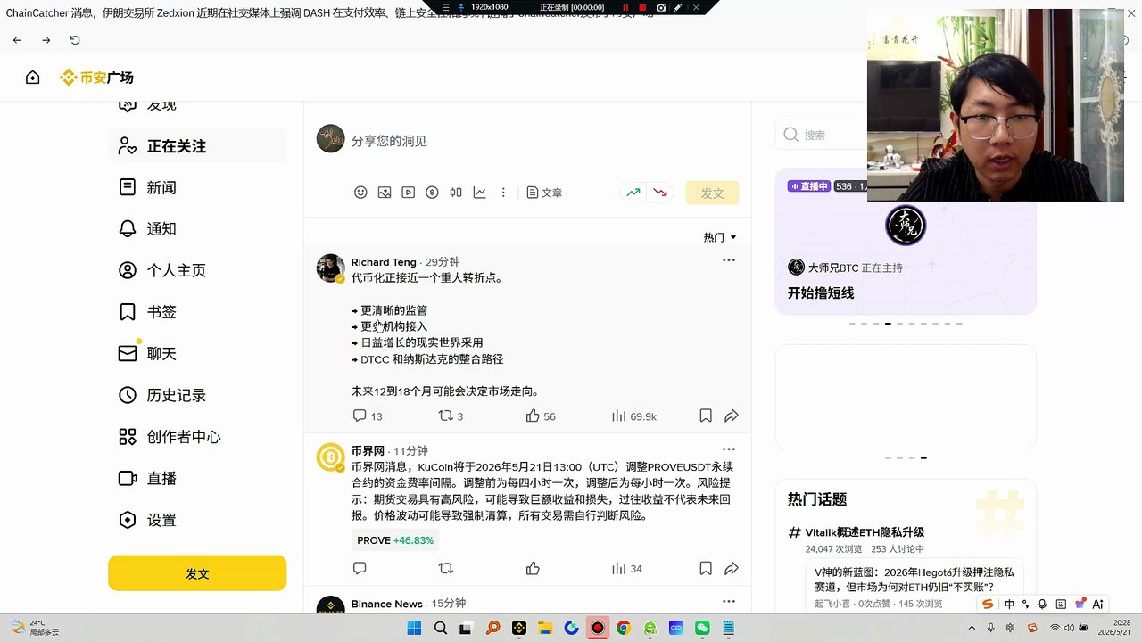Click the faded 发文 submit button in composer
This screenshot has height=642, width=1142.
[712, 193]
